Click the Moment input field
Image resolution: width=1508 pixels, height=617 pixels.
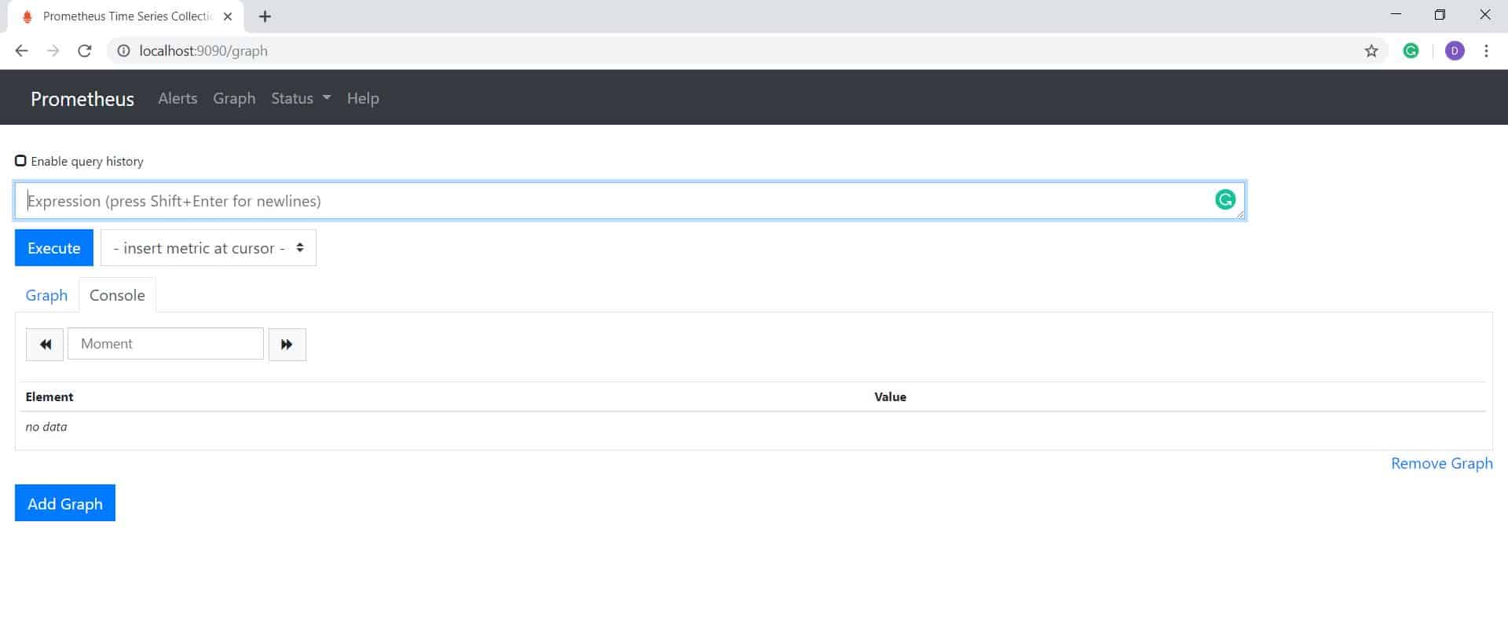coord(166,344)
